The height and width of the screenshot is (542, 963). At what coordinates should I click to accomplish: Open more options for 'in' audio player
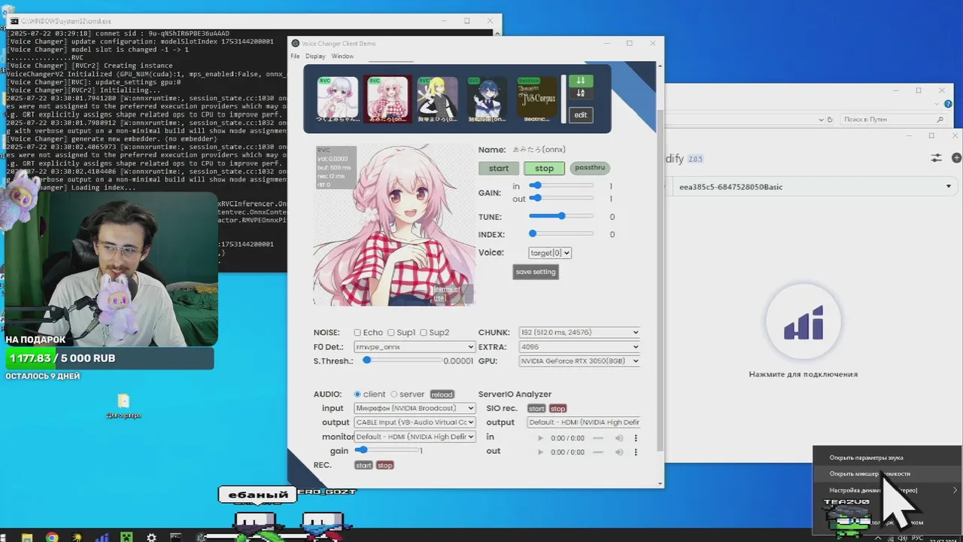point(636,438)
